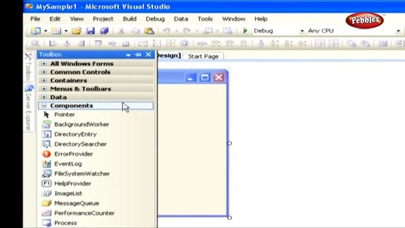405x228 pixels.
Task: Click the Cut scissors icon
Action: click(121, 31)
